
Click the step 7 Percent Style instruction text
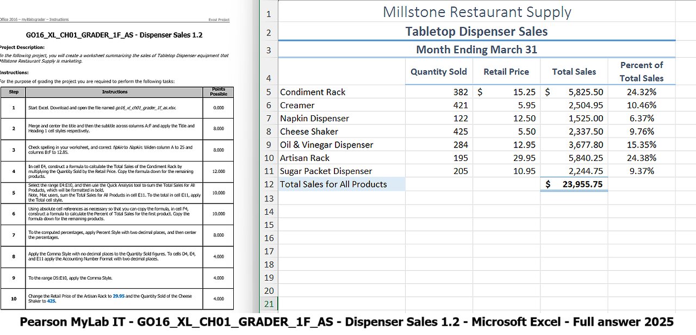(112, 235)
